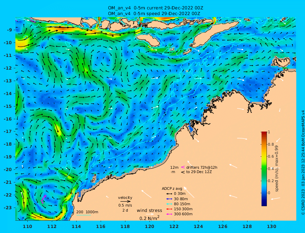Click the longitude label '114'

(x=76, y=226)
